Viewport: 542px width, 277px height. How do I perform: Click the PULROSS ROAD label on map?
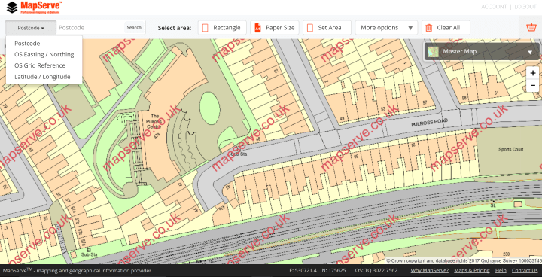pyautogui.click(x=429, y=123)
